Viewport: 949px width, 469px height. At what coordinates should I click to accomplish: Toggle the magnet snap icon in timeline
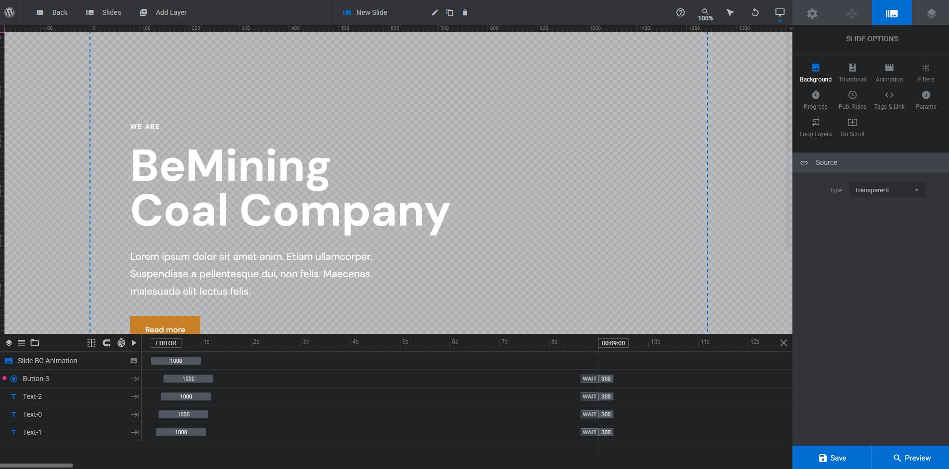tap(106, 343)
